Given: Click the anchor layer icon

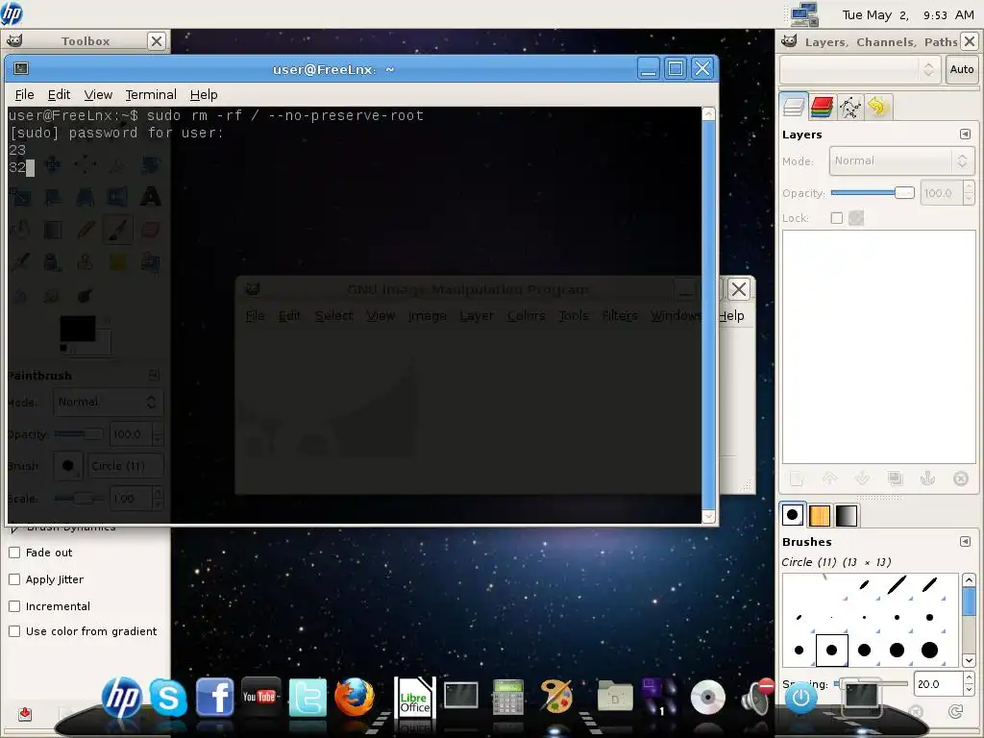Looking at the screenshot, I should click(927, 479).
